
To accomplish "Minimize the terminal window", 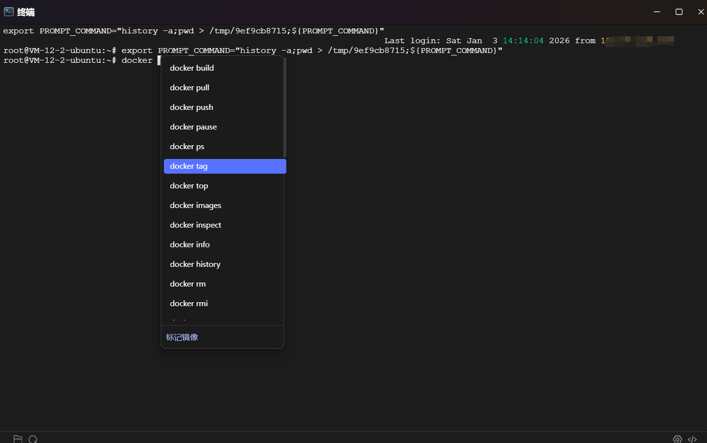I will (657, 12).
